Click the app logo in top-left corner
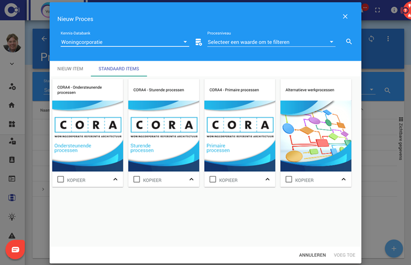 [x=12, y=10]
